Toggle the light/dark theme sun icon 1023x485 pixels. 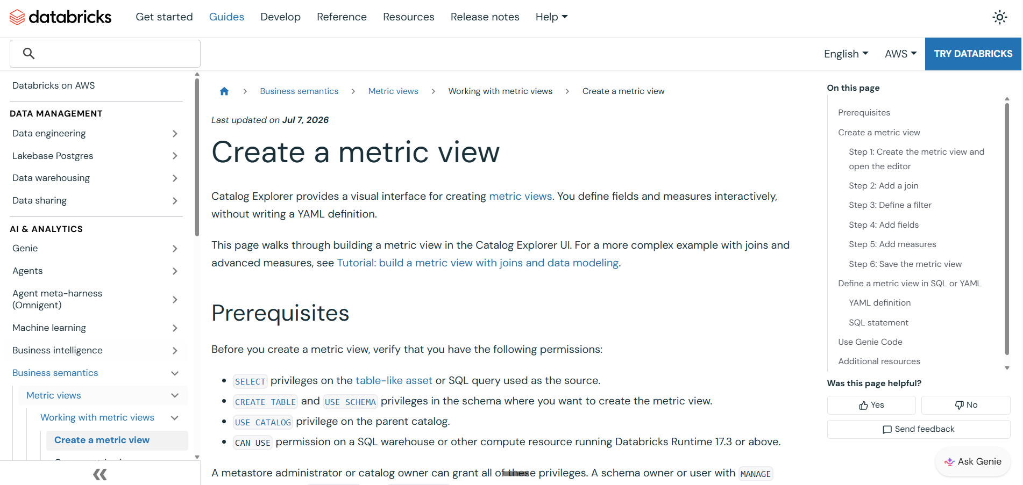pyautogui.click(x=999, y=17)
